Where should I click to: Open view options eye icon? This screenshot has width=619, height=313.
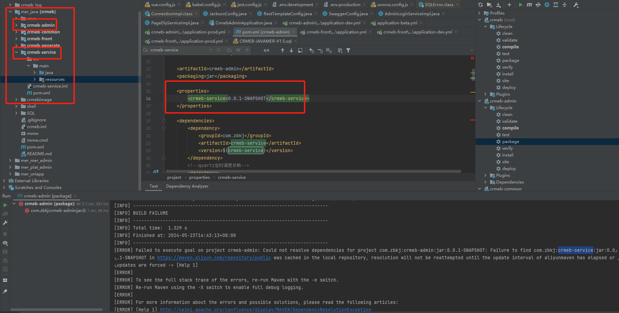pyautogui.click(x=5, y=243)
